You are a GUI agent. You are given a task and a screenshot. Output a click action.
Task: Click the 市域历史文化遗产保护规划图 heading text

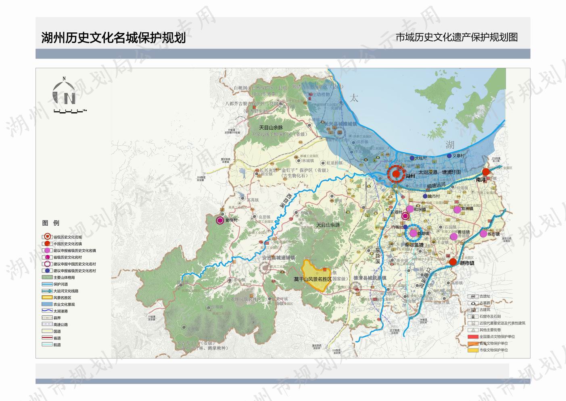coord(456,38)
